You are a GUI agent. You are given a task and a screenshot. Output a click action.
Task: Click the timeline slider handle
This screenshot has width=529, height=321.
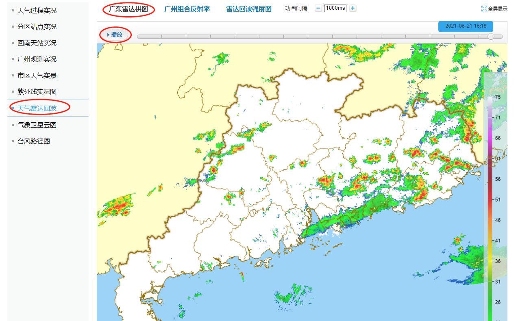click(491, 36)
